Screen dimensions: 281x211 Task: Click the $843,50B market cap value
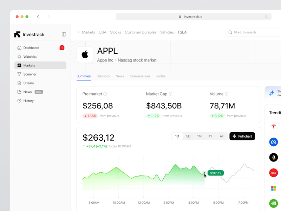164,106
